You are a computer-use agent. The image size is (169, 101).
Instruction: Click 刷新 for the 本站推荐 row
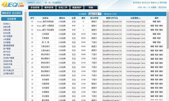point(157,80)
